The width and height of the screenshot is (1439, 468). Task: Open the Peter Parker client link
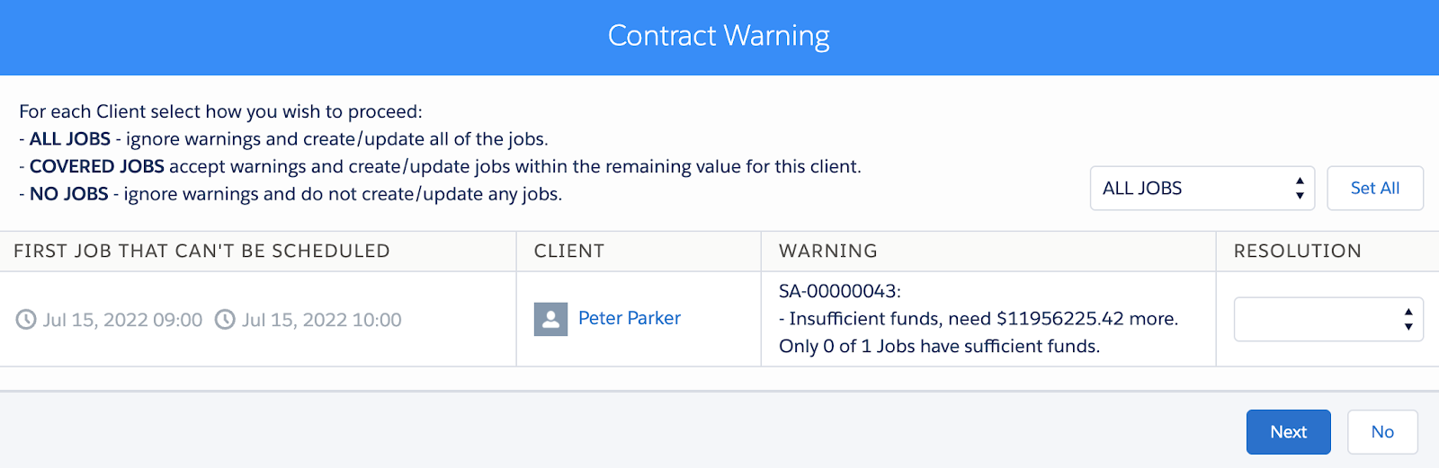(630, 318)
